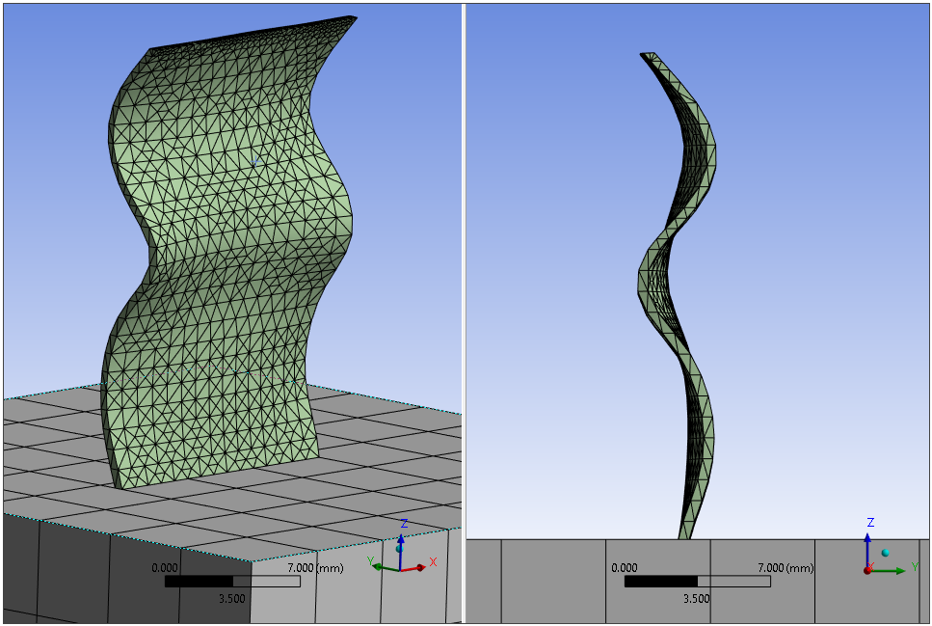
Task: Click the cyan isometric ball in right view triad
Action: (x=885, y=553)
